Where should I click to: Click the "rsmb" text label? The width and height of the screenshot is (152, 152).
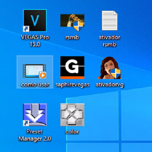click(72, 37)
